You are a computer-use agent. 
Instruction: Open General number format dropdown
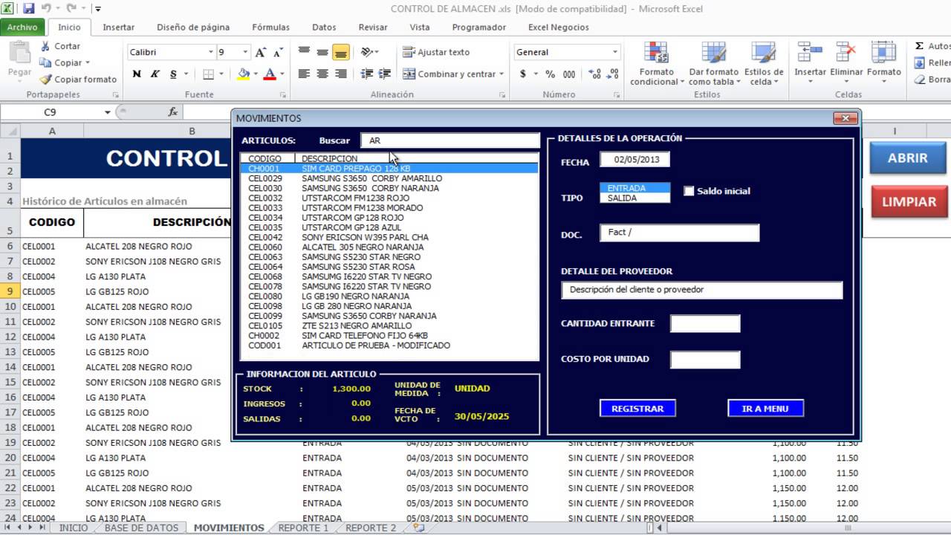tap(615, 52)
